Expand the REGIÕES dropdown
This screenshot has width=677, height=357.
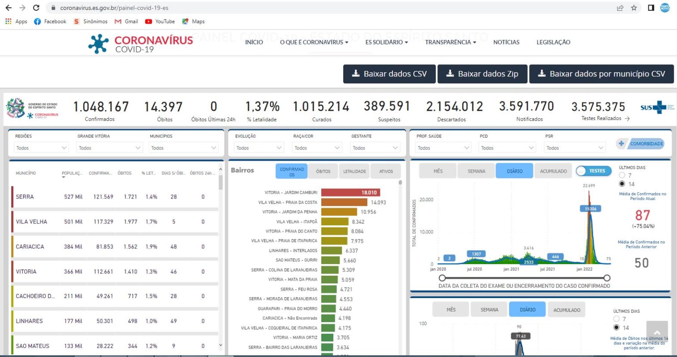click(41, 148)
